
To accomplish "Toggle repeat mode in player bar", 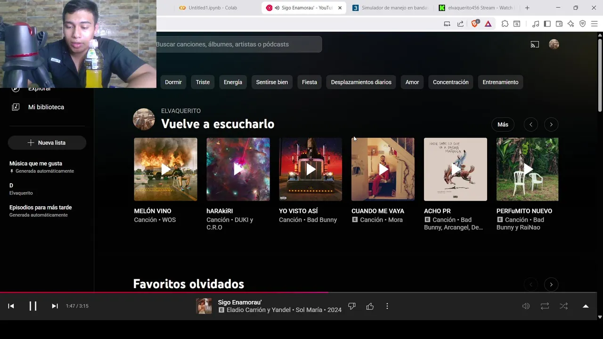I will click(x=545, y=306).
